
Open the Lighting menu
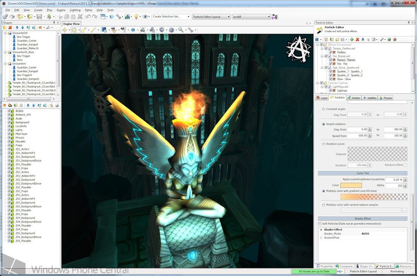(75, 10)
